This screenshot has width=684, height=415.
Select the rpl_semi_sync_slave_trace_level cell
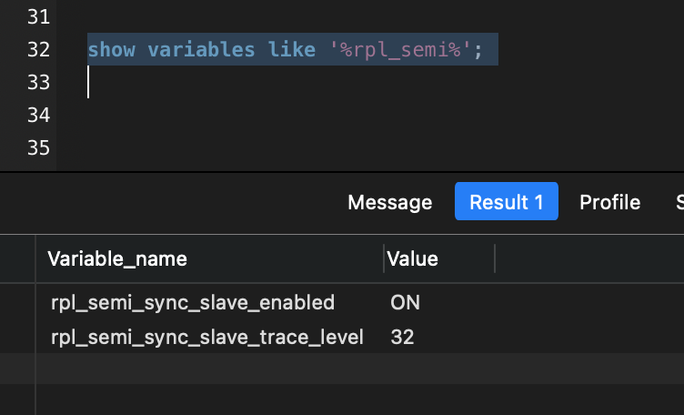(x=207, y=338)
